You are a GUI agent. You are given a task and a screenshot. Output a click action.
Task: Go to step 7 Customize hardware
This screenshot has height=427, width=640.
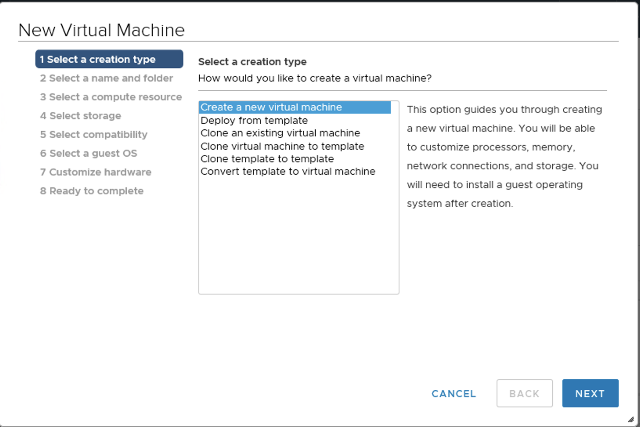click(x=96, y=172)
